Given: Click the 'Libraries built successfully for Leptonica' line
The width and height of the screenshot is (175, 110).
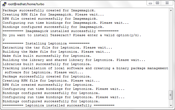Looking at the screenshot, I should coord(47,64).
